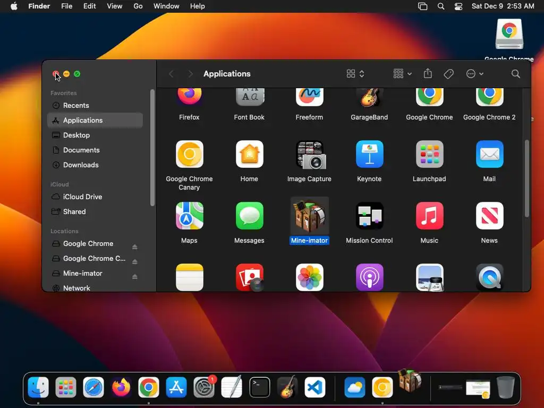Eject the Google Chrome C... volume
This screenshot has height=408, width=544.
pos(134,261)
